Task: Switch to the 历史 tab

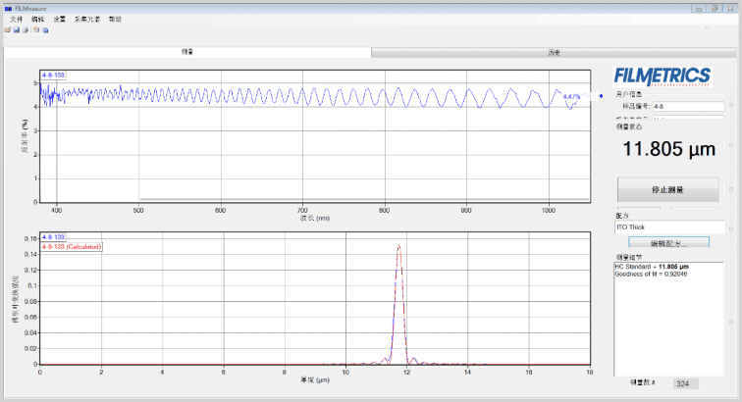Action: point(554,52)
